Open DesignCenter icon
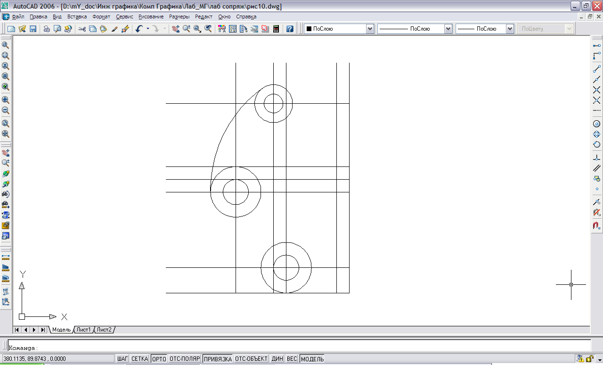This screenshot has height=365, width=603. point(233,29)
